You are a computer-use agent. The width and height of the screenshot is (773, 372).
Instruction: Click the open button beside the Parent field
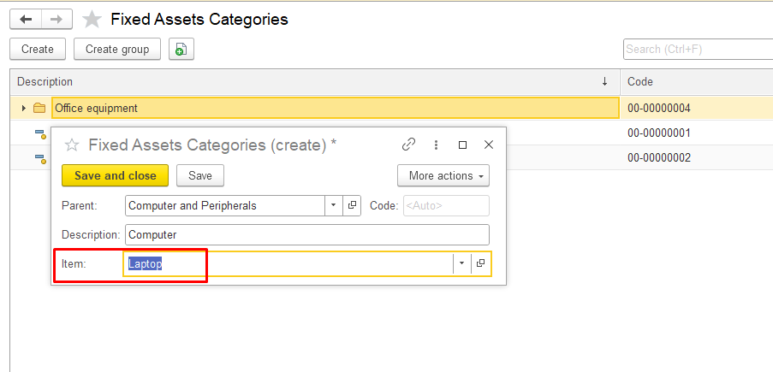coord(352,205)
